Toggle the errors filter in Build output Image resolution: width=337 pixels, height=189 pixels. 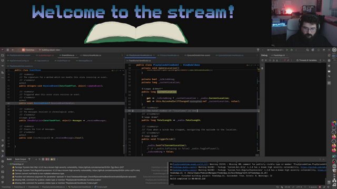click(x=47, y=159)
